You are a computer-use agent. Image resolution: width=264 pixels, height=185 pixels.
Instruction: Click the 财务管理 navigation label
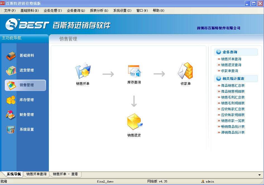[27, 115]
